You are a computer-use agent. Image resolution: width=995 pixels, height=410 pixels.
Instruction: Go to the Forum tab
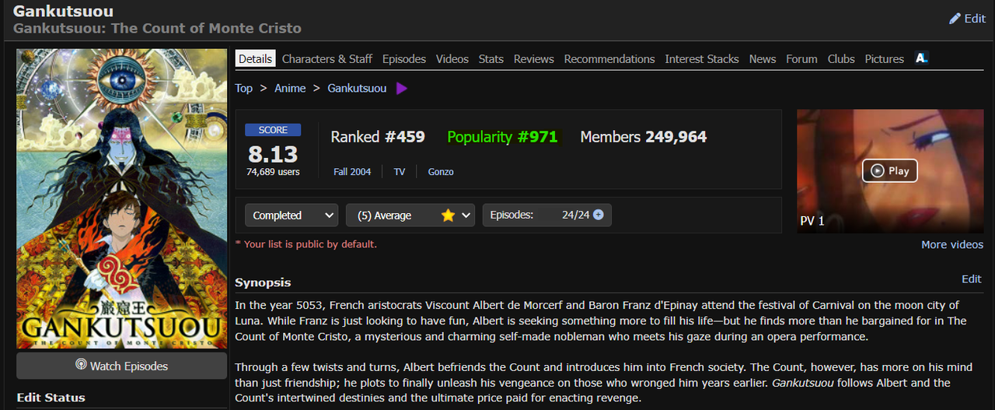tap(801, 59)
